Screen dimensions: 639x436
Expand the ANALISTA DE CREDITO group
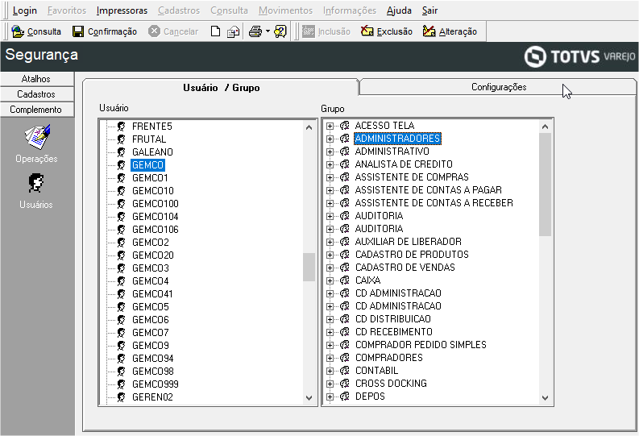point(330,164)
